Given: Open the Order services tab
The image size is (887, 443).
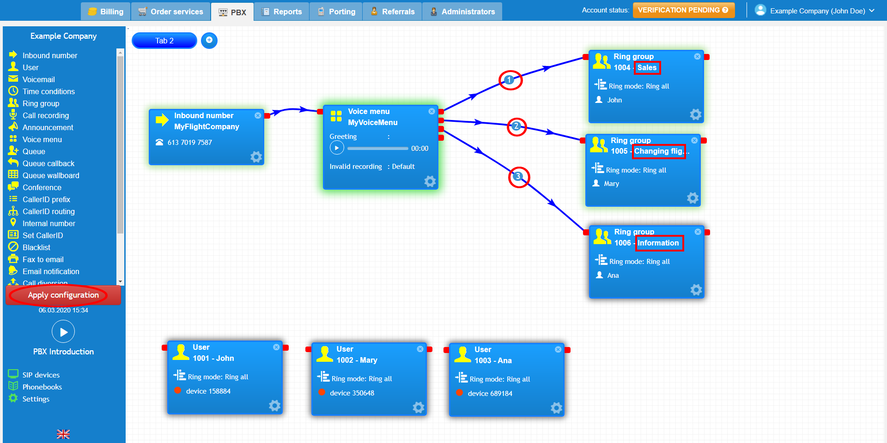Looking at the screenshot, I should (x=171, y=12).
